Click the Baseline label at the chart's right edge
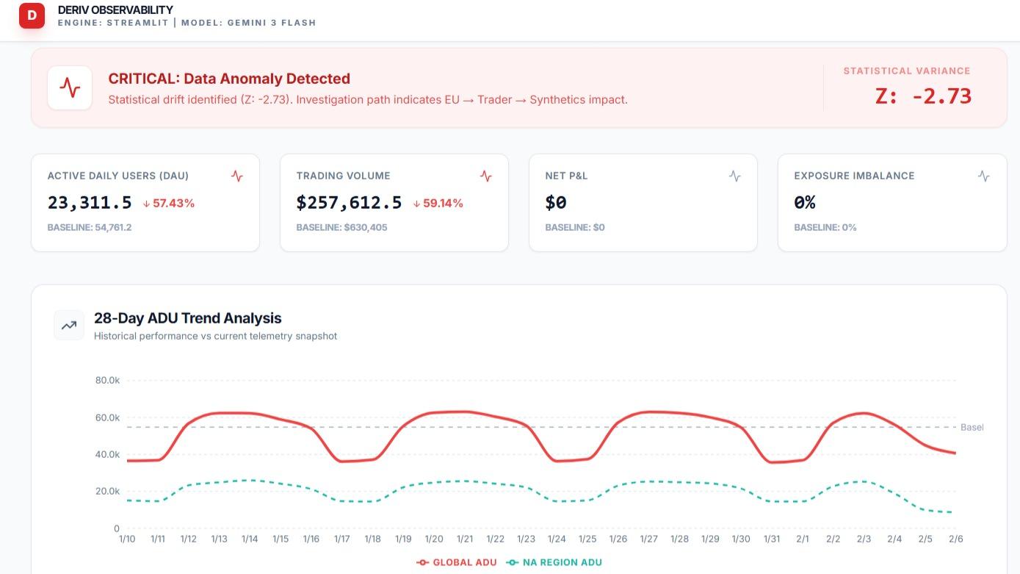Screen dimensions: 1020x574 (972, 427)
